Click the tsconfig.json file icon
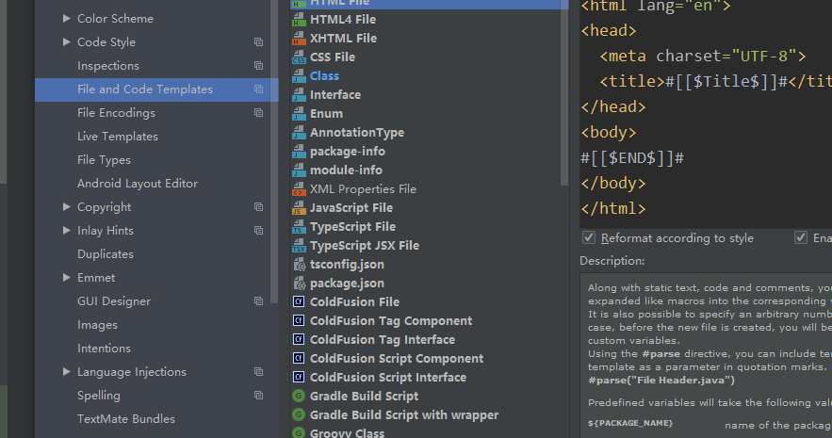832x438 pixels. click(x=299, y=265)
